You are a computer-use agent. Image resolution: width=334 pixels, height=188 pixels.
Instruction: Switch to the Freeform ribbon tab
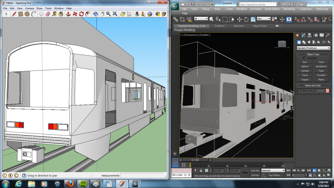coord(220,26)
